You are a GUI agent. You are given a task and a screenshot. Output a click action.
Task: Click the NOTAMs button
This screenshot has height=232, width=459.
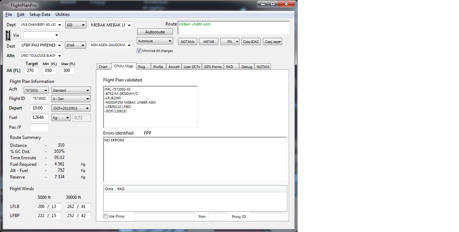tap(188, 42)
